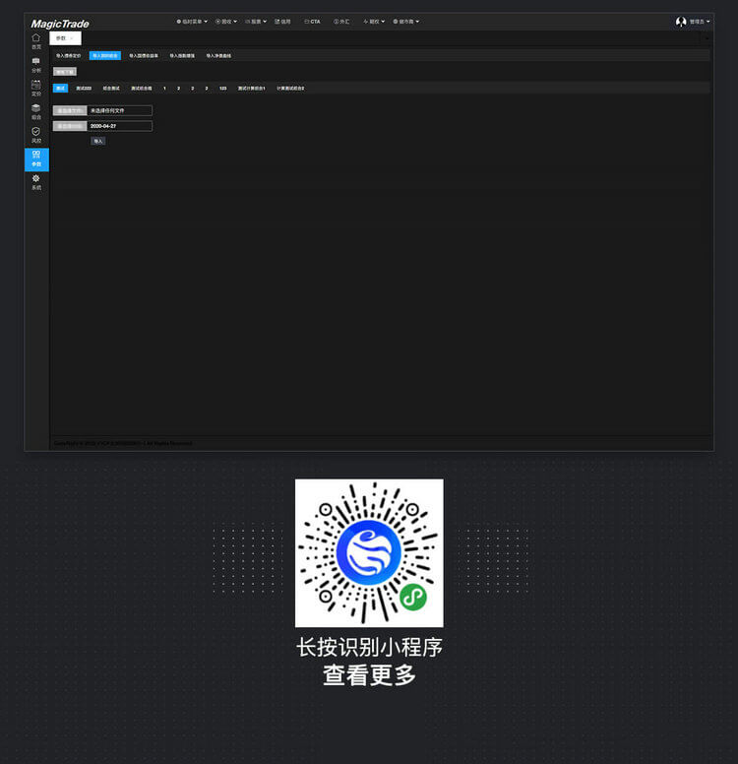Select the 计算测试组合2 portfolio tab
The width and height of the screenshot is (738, 764).
[x=290, y=89]
